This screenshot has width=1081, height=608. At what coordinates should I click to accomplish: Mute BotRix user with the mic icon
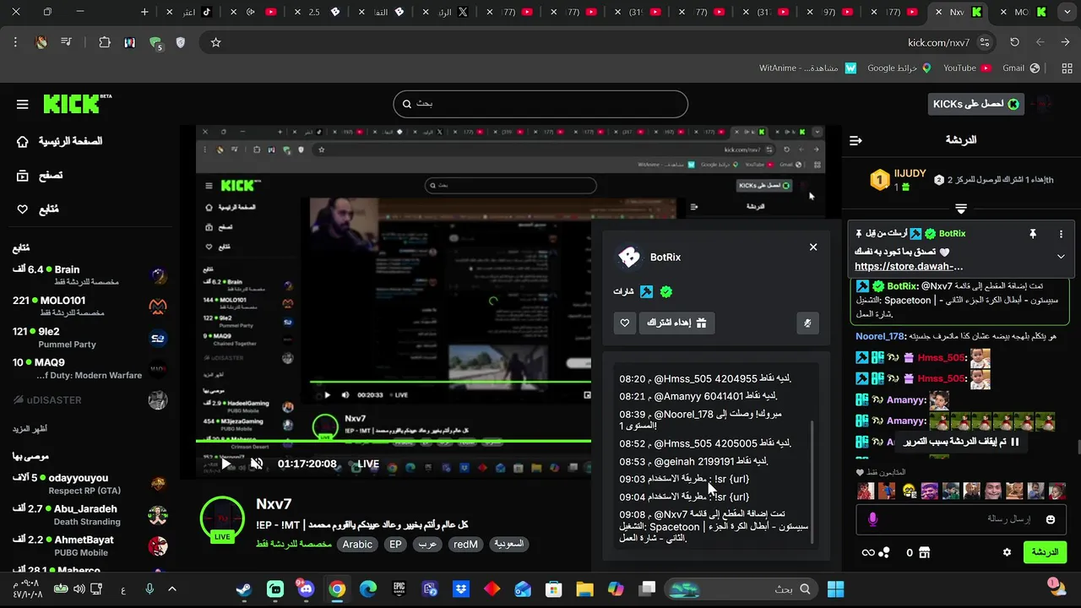[x=807, y=323]
